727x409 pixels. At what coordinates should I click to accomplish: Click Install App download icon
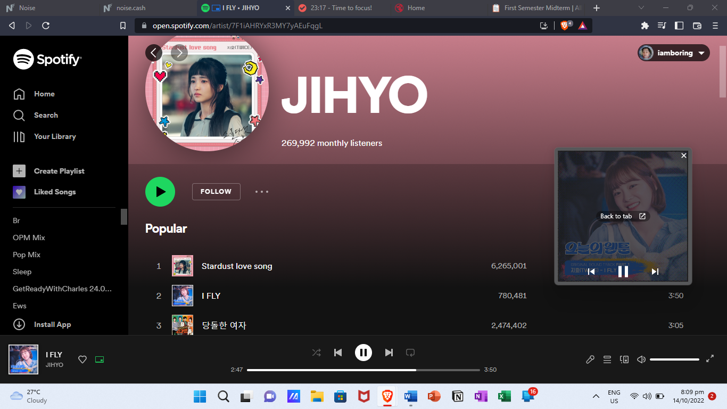coord(19,324)
